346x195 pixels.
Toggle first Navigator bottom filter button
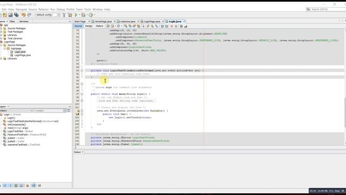point(5,185)
